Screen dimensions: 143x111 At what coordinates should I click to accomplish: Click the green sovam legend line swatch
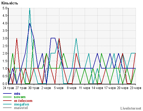click(x=7, y=97)
